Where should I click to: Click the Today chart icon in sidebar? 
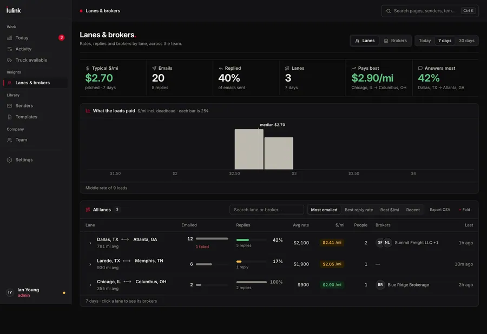click(x=10, y=38)
